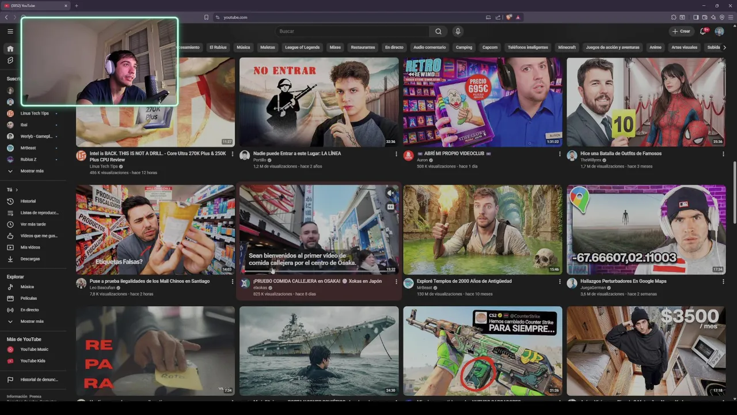Start voice search with microphone icon

pyautogui.click(x=458, y=31)
